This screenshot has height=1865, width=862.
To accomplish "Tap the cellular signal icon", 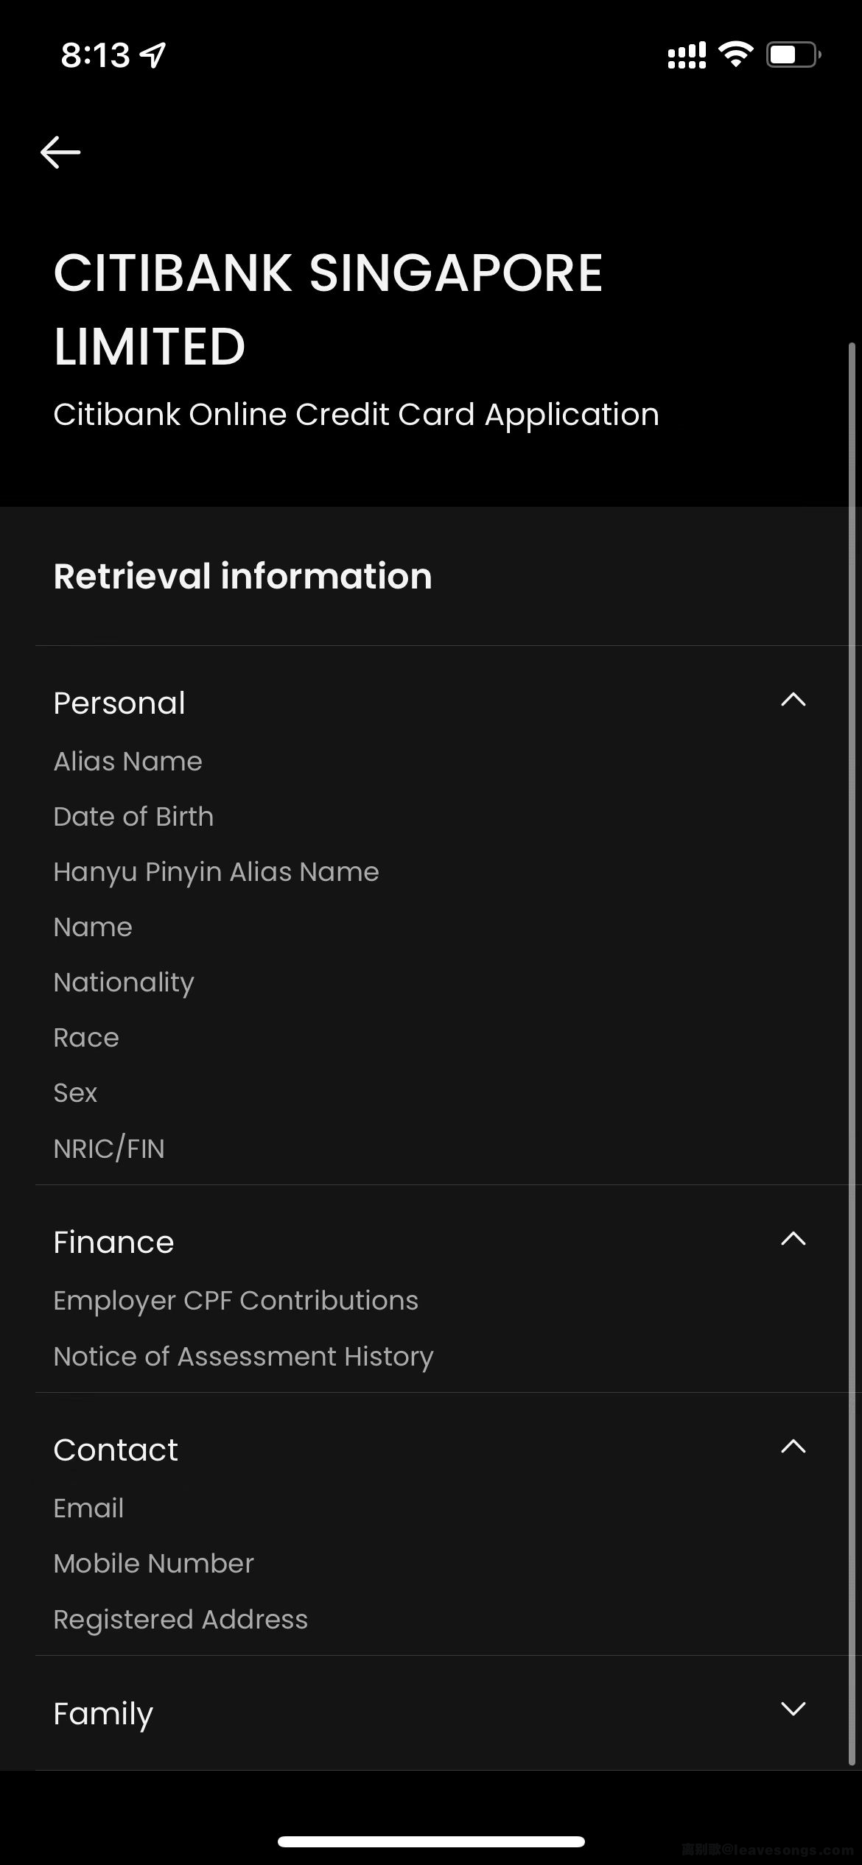I will (x=687, y=55).
